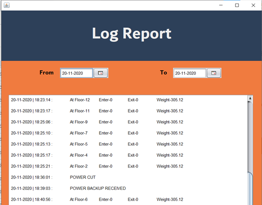
Task: Click 'Enter-0' in the Floor-7 row
Action: coord(106,133)
